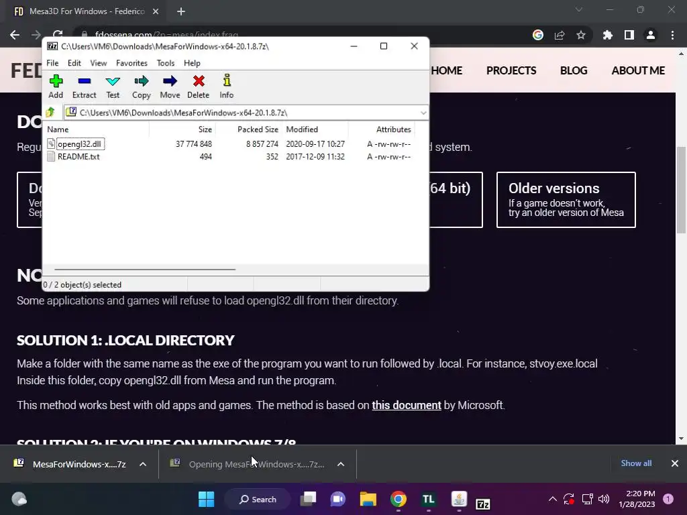Click the HOME navigation link
The height and width of the screenshot is (515, 687).
point(446,70)
